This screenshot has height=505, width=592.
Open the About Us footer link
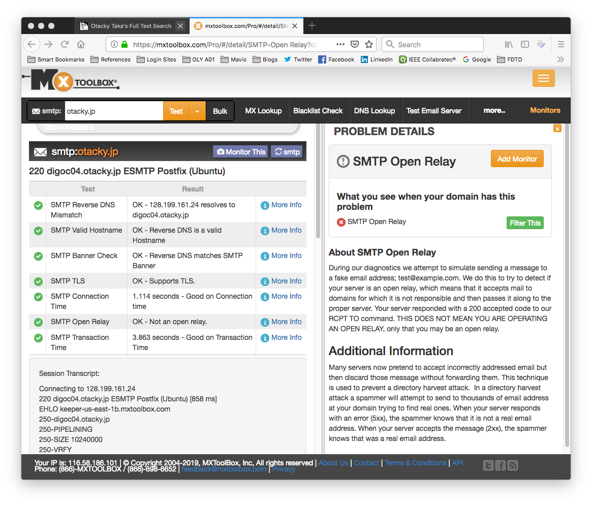point(333,463)
